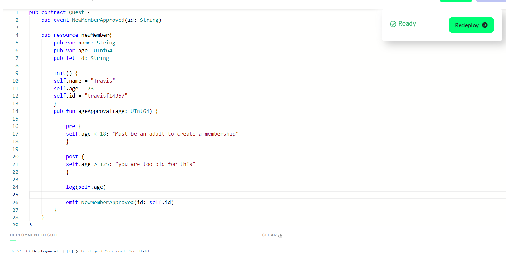Image resolution: width=506 pixels, height=271 pixels.
Task: Click the 16:54:03 timestamp in log
Action: point(19,251)
